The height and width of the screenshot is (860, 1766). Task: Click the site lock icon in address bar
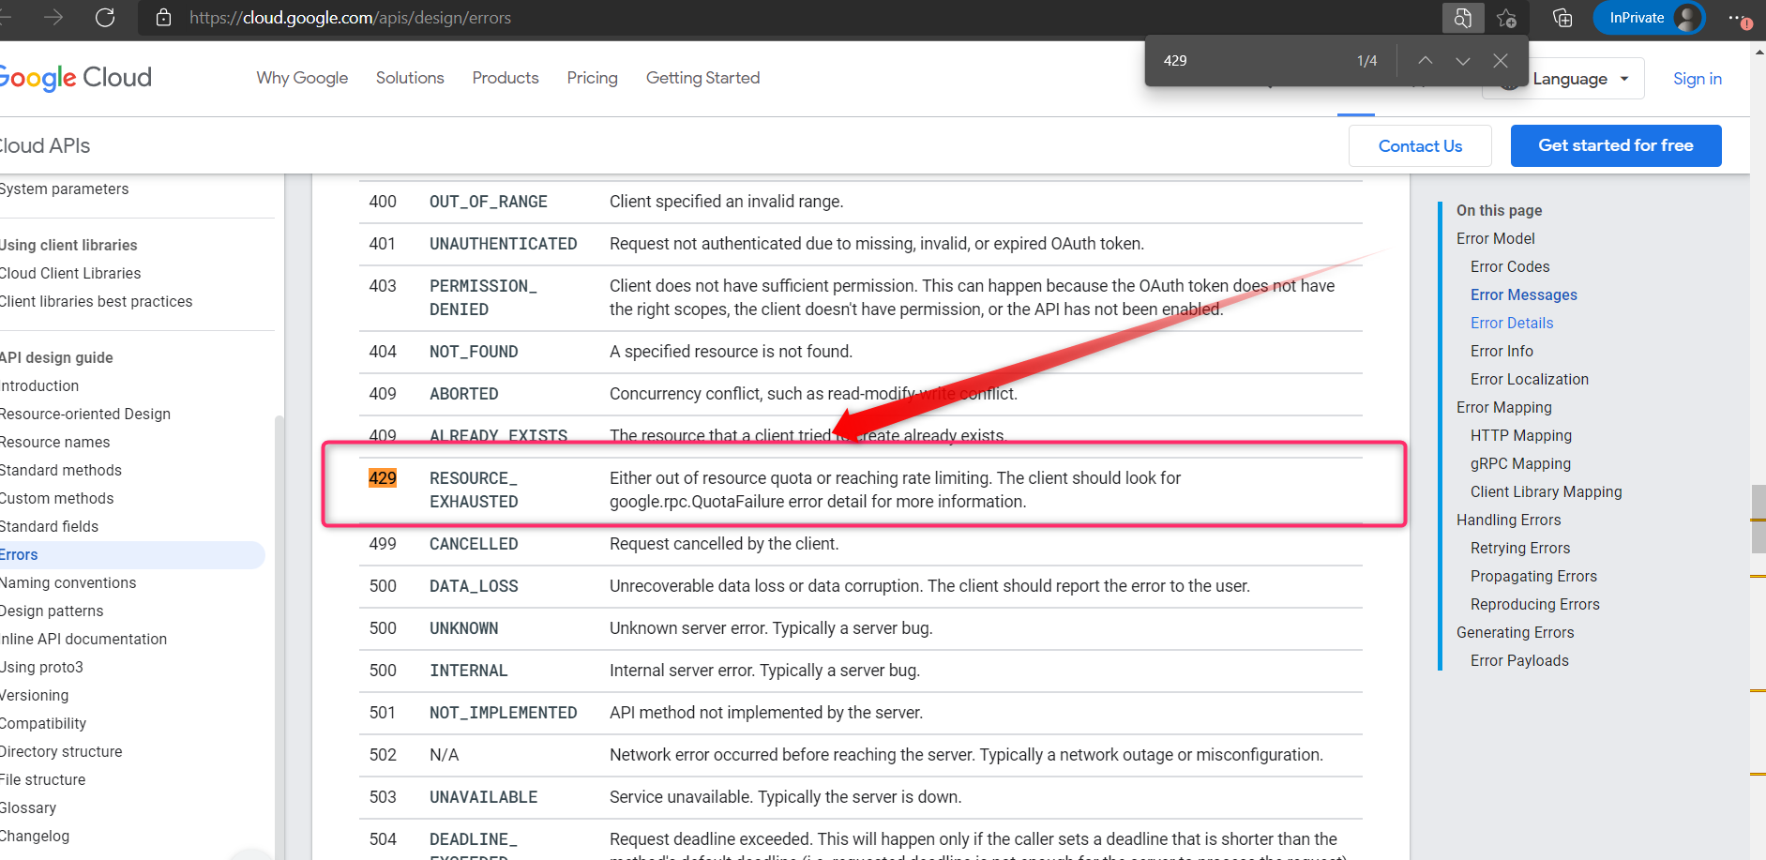[x=163, y=18]
